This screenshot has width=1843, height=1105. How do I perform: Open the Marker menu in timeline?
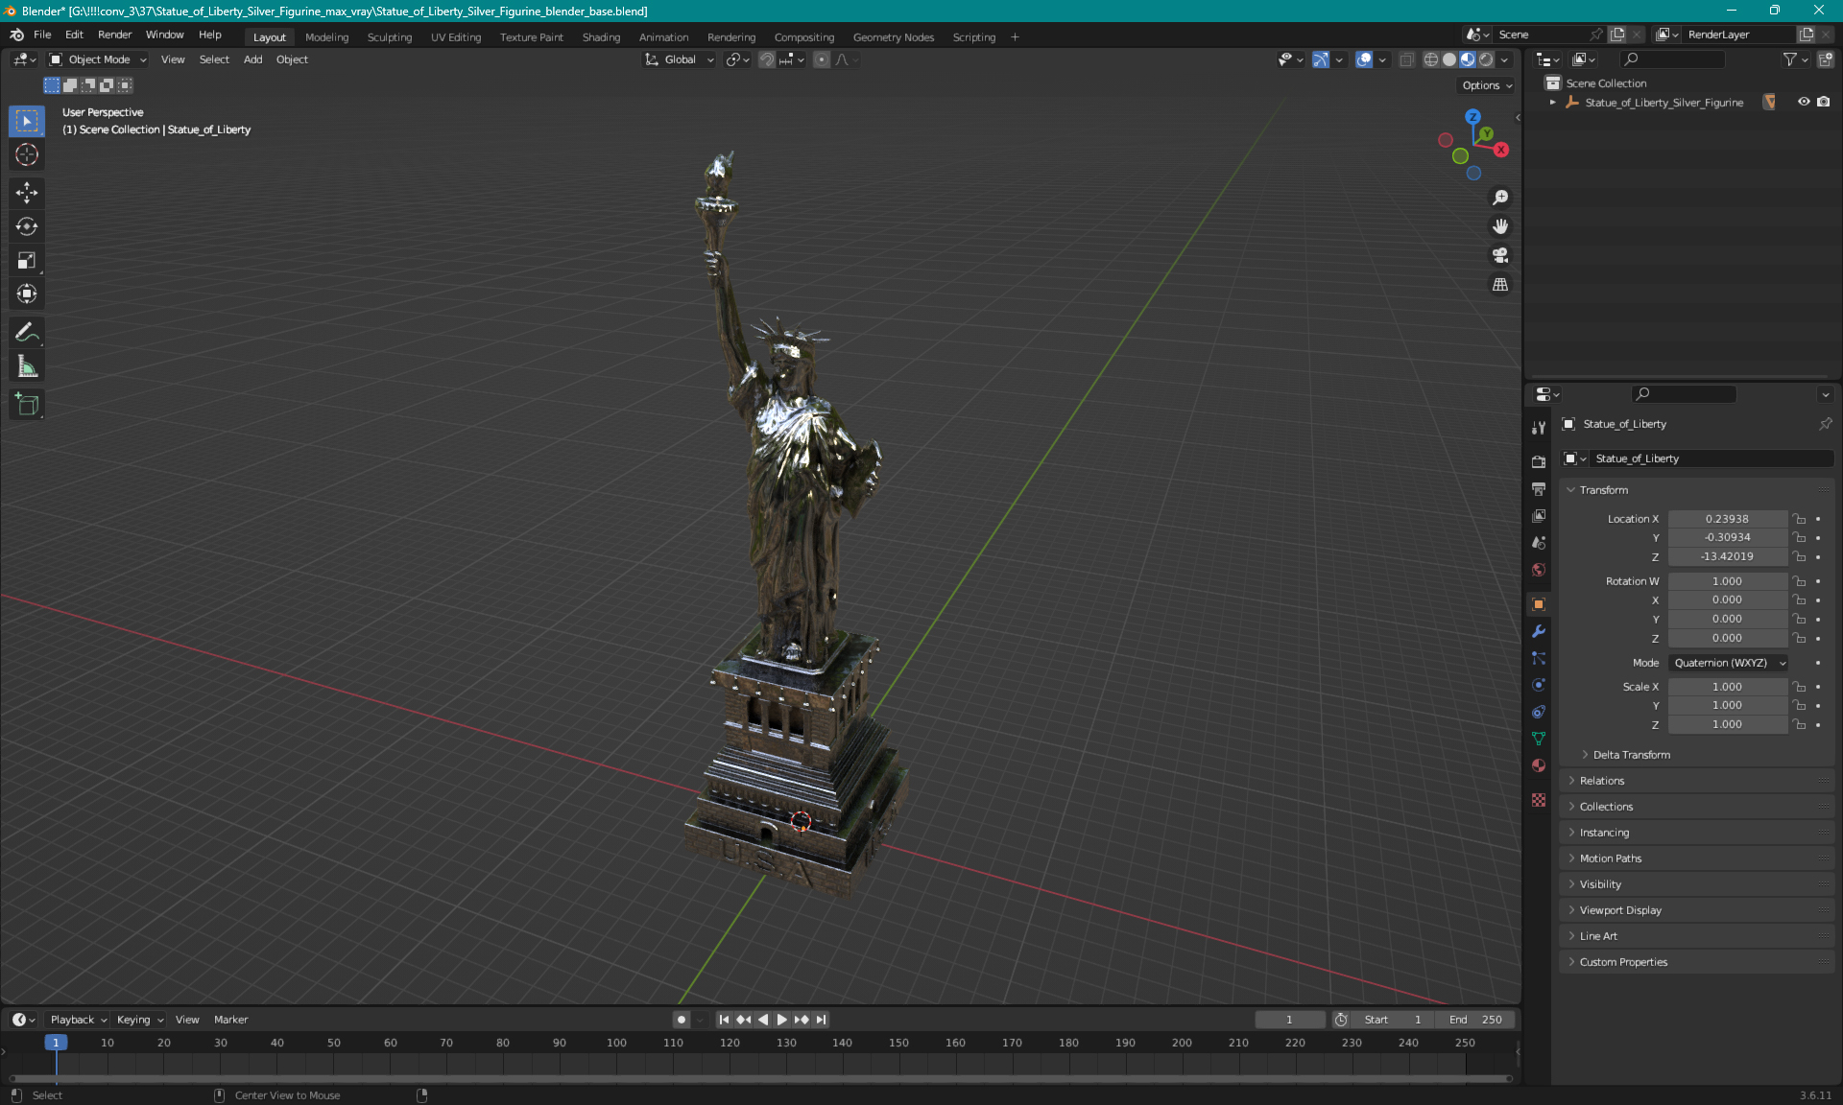coord(230,1020)
